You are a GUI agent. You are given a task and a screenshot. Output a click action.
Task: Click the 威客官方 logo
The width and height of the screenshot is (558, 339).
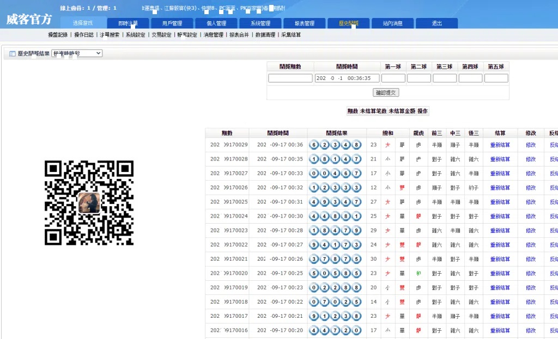[29, 19]
